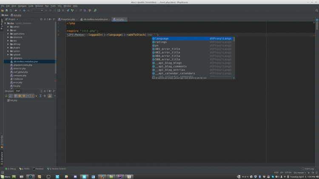Image resolution: width=319 pixels, height=179 pixels.
Task: Open the Project view mode dropdown
Action: click(x=11, y=19)
